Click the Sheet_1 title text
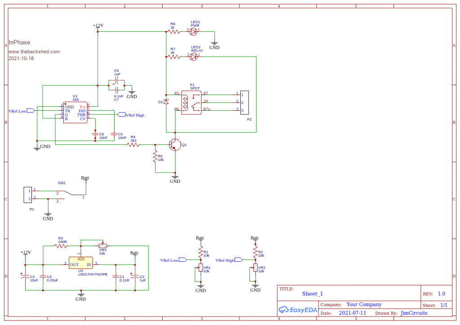 point(312,294)
